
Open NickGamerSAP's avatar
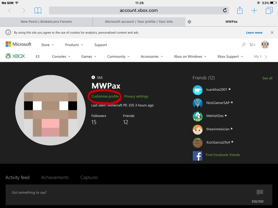(198, 103)
